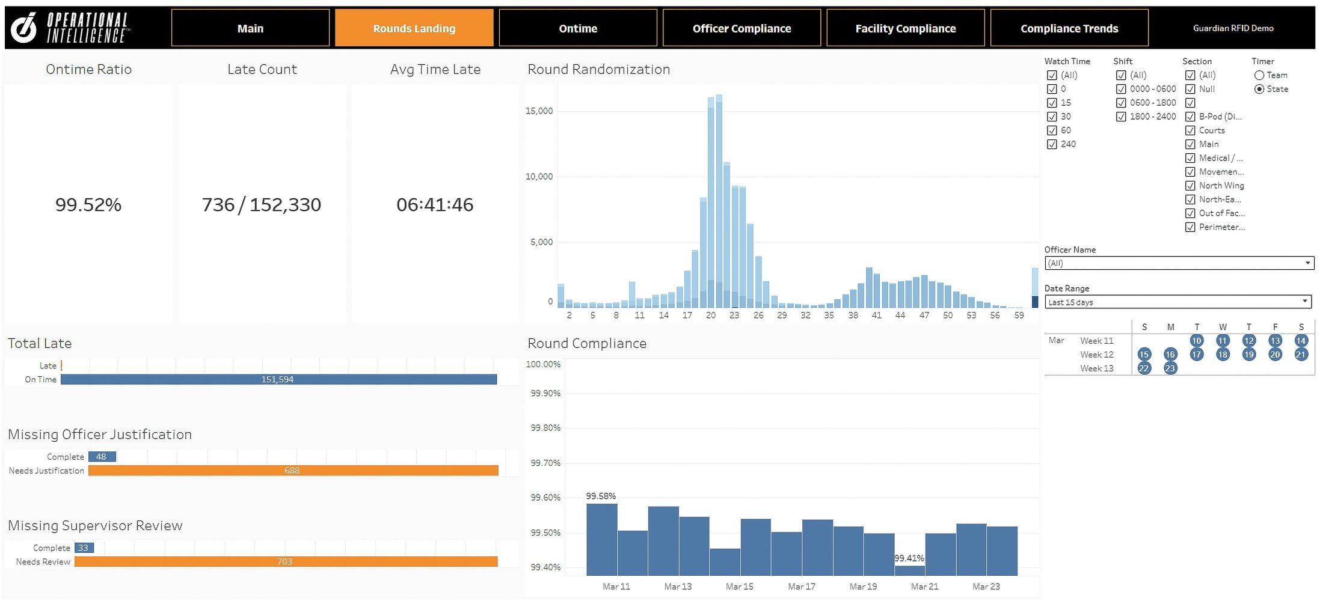Click the Ontime Ratio value 99.52%

88,205
